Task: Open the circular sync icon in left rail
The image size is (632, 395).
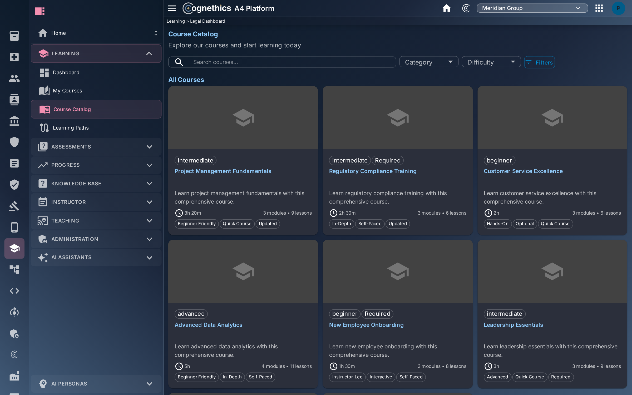Action: point(14,312)
